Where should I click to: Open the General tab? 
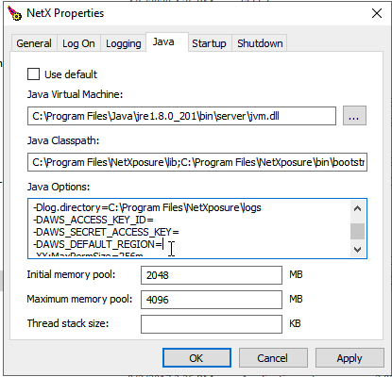[x=34, y=43]
